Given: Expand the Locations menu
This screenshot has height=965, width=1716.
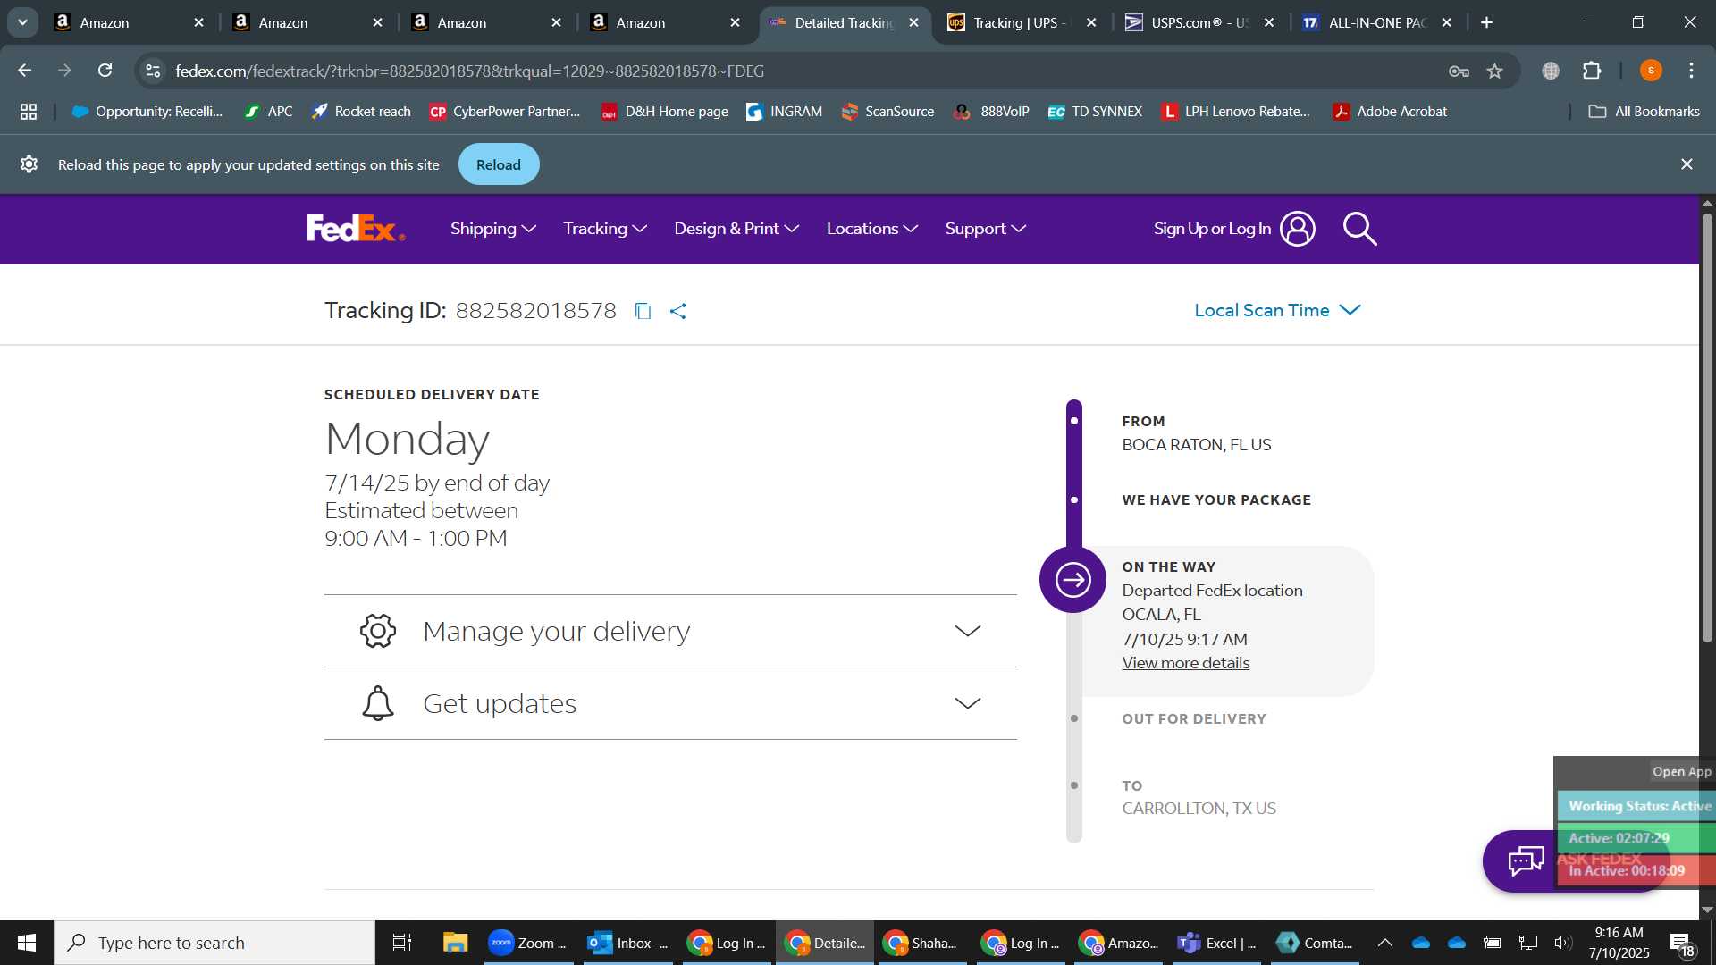Looking at the screenshot, I should (872, 229).
